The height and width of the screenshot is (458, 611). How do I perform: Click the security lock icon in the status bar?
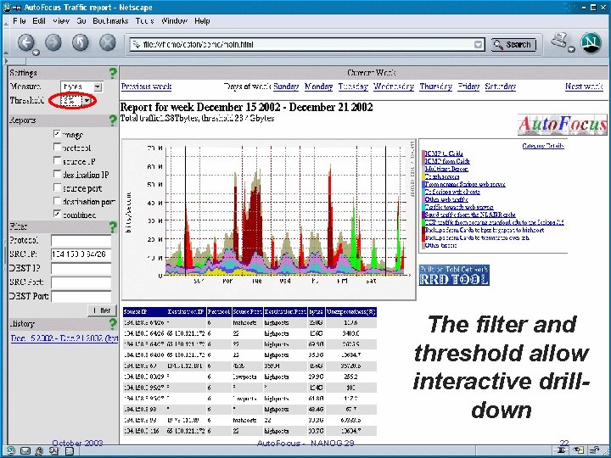pyautogui.click(x=594, y=450)
